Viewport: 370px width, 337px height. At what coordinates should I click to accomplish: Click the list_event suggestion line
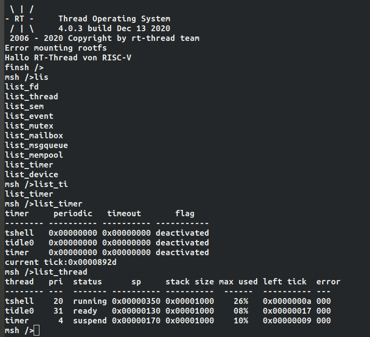(29, 116)
